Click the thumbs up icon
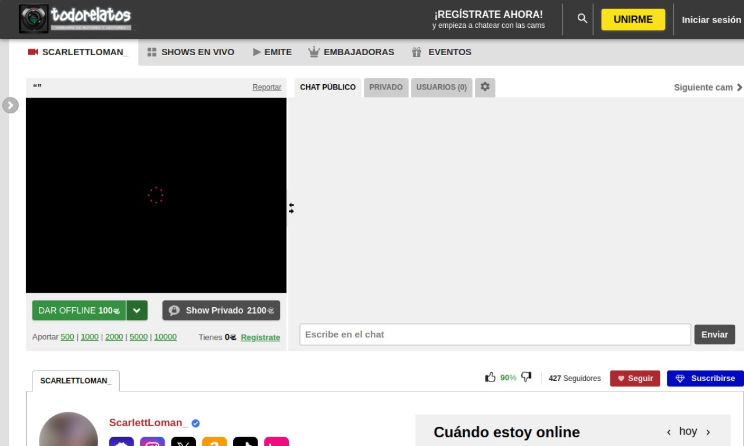This screenshot has width=744, height=446. (491, 377)
